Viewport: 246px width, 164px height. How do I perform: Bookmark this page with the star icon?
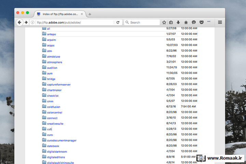pyautogui.click(x=164, y=23)
